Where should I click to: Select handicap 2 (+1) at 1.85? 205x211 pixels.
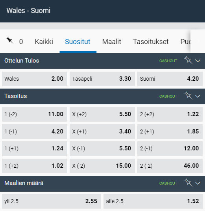point(170,131)
